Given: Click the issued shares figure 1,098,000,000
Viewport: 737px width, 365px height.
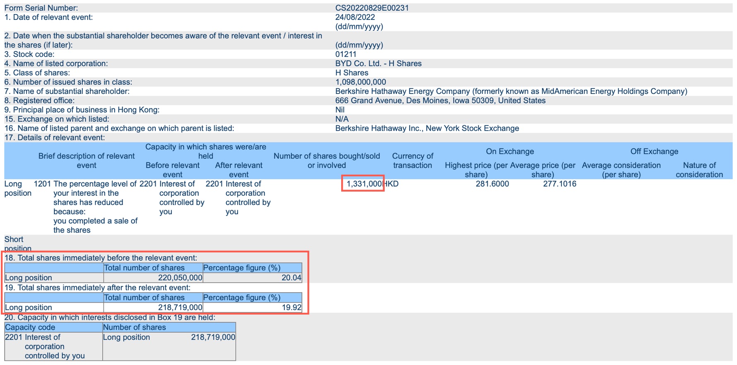Looking at the screenshot, I should [361, 82].
